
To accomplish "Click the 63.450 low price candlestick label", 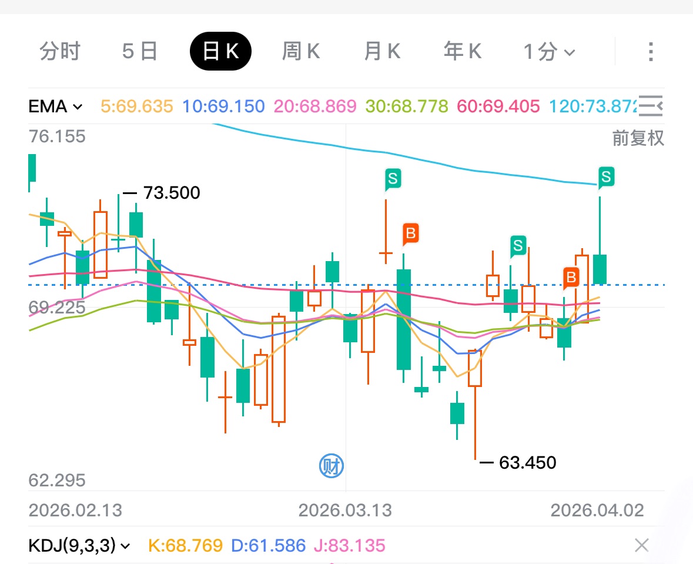I will coord(527,463).
